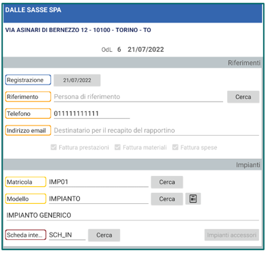Image resolution: width=268 pixels, height=253 pixels.
Task: Open the plant card icon beside Modello
Action: coord(193,198)
